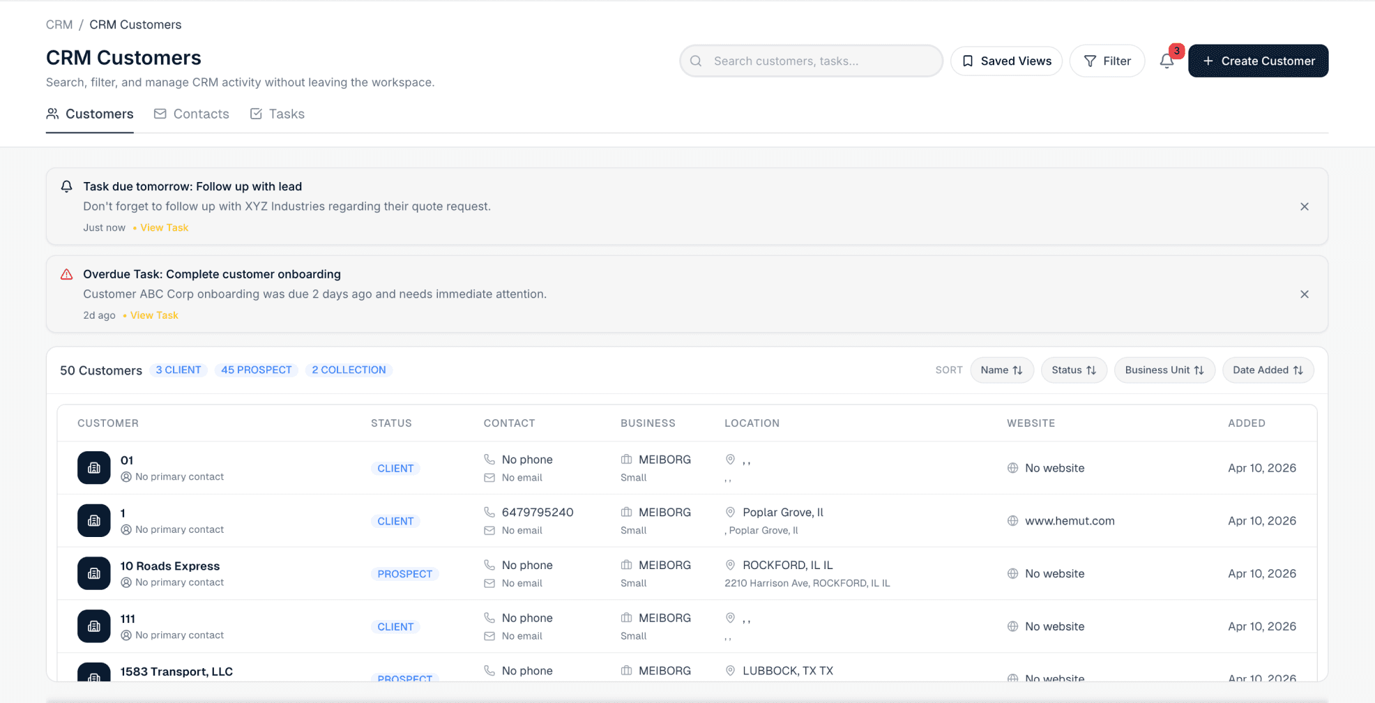
Task: Click the location pin for Poplar Grove, Il
Action: click(730, 513)
